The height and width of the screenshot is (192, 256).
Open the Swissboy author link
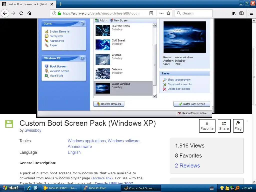click(33, 130)
